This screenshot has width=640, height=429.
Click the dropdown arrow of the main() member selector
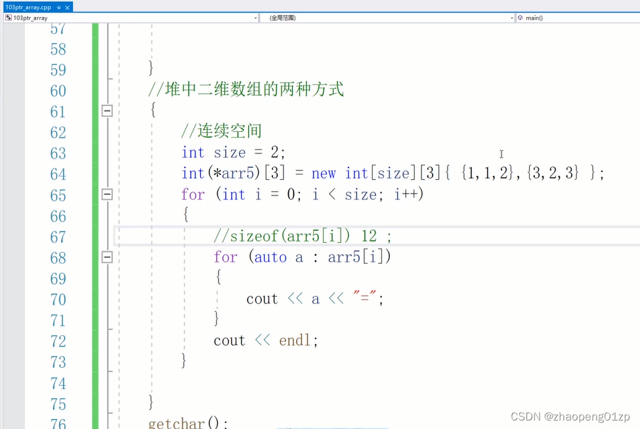pyautogui.click(x=637, y=18)
